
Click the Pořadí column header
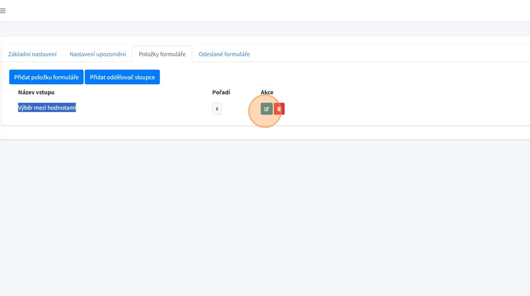[x=221, y=92]
